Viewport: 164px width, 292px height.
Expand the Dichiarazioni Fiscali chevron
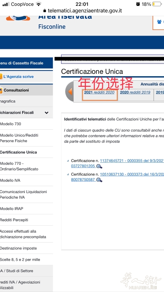click(x=46, y=113)
